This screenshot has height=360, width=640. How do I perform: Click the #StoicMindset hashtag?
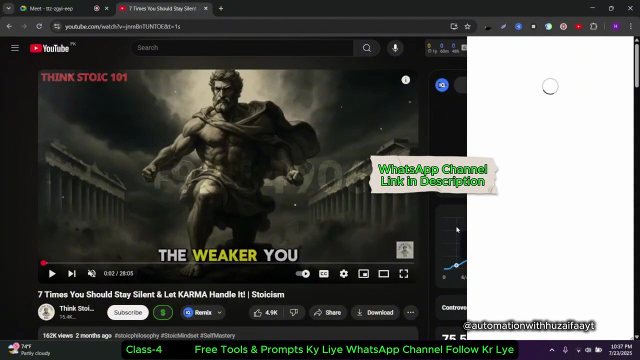(179, 335)
